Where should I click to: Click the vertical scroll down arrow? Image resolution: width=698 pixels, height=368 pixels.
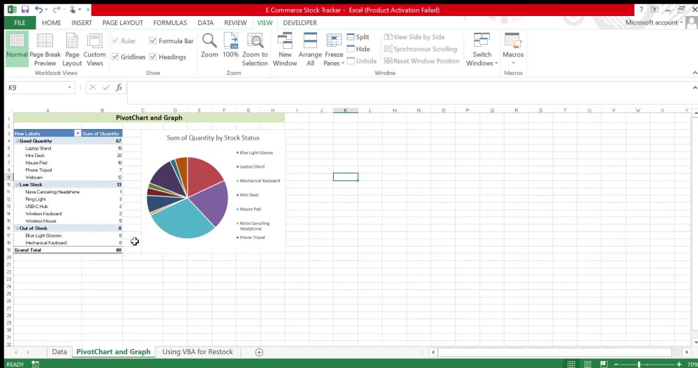695,342
